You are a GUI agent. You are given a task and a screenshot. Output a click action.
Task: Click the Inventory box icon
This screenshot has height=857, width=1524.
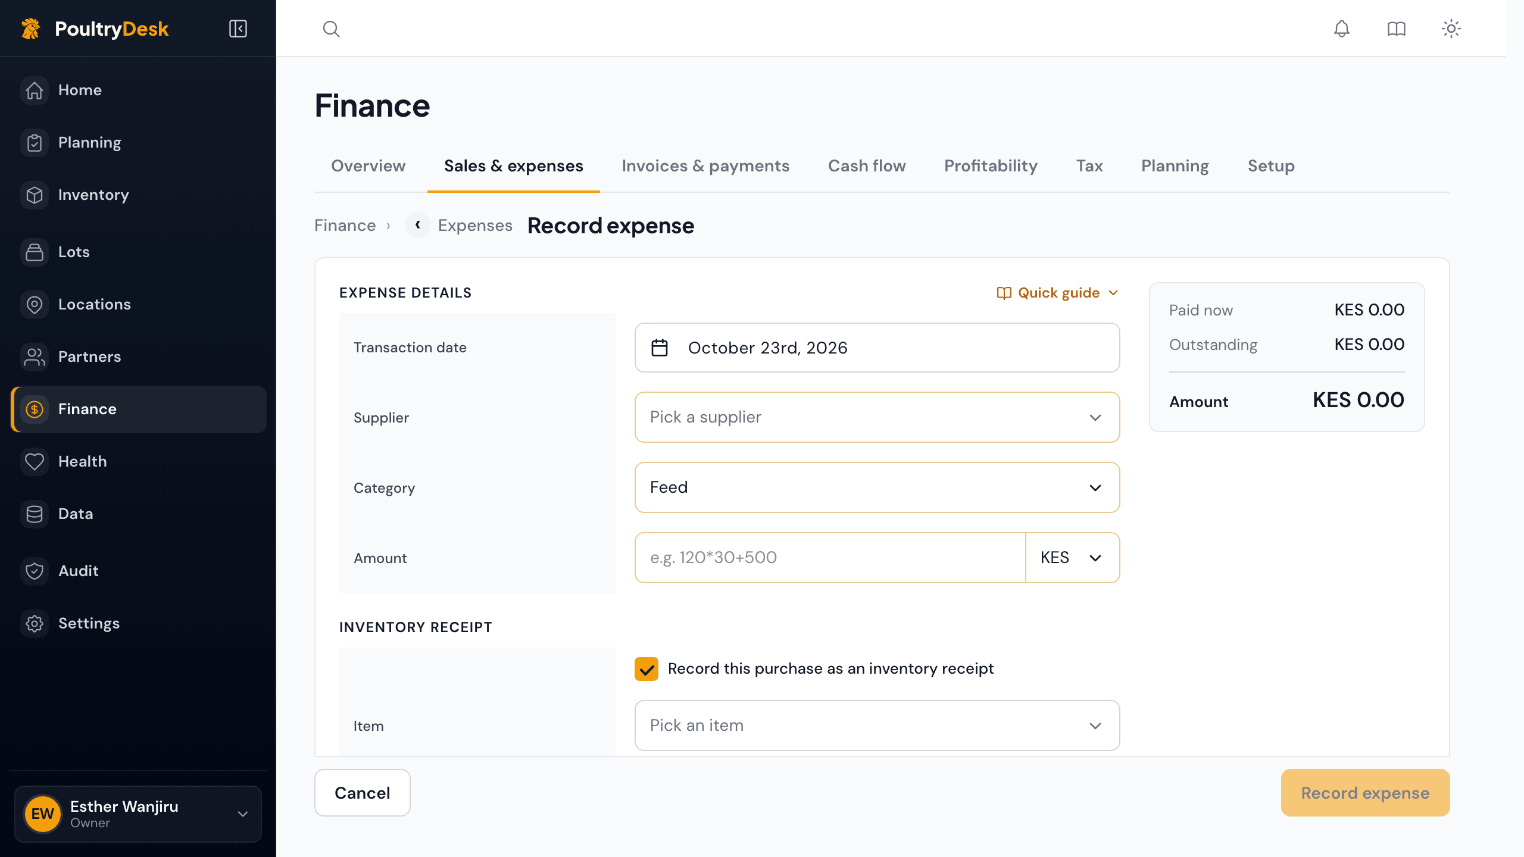tap(35, 195)
